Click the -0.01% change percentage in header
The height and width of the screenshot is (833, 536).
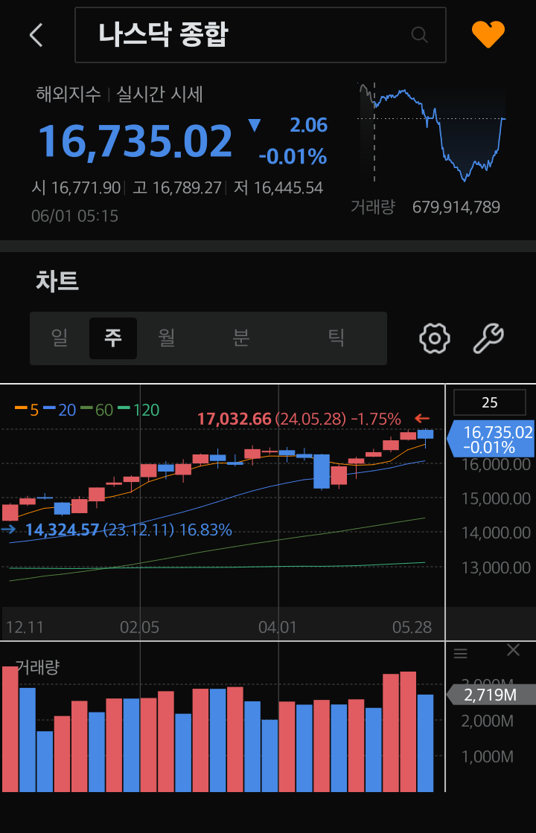click(x=293, y=157)
